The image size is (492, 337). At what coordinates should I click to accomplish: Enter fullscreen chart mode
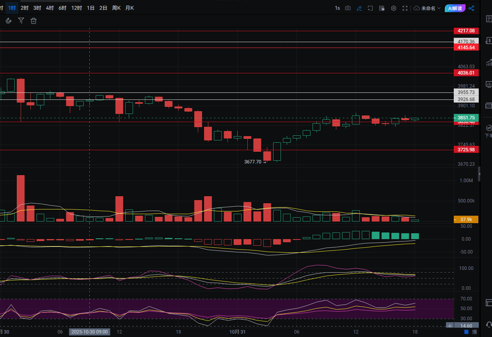[x=405, y=8]
